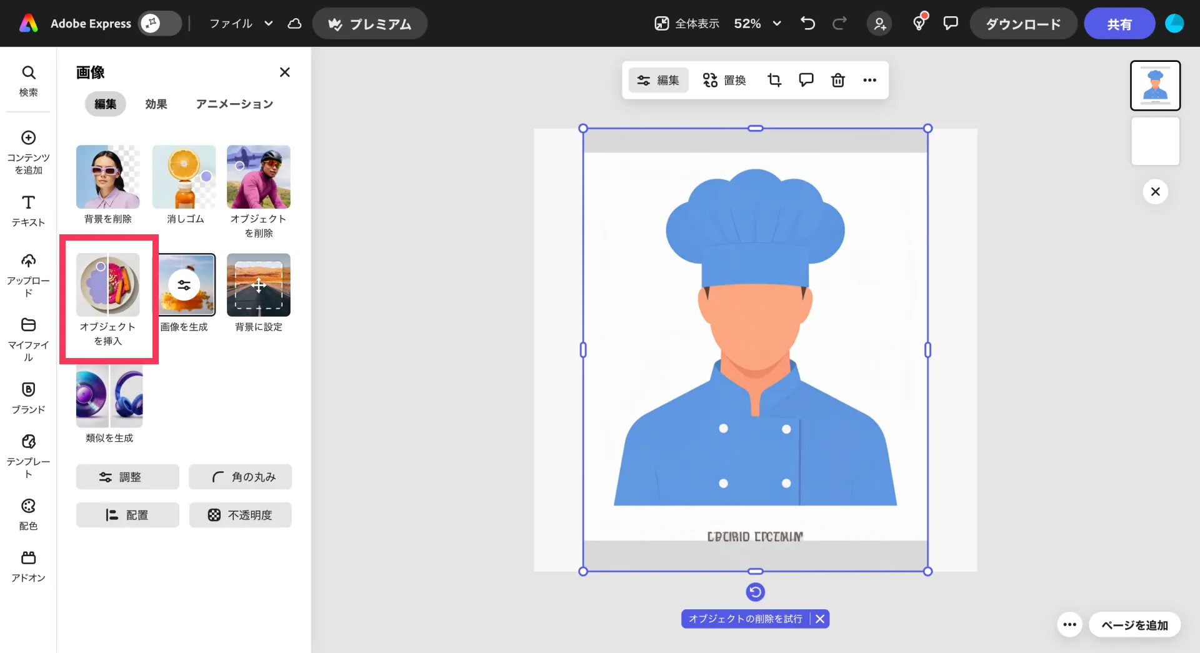Switch to the 効果 tab
Image resolution: width=1200 pixels, height=653 pixels.
(156, 104)
